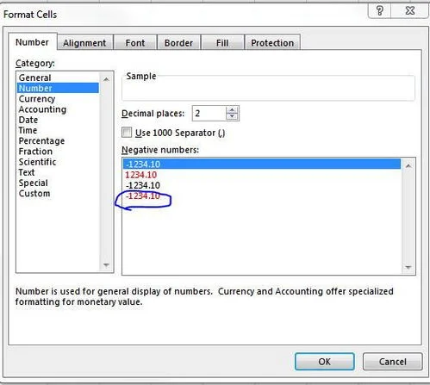Open the Fill tab
The height and width of the screenshot is (385, 430).
[x=222, y=43]
